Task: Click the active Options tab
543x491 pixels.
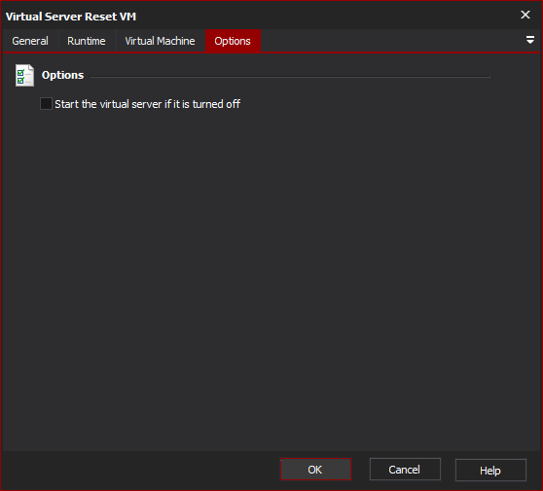Action: [x=233, y=41]
